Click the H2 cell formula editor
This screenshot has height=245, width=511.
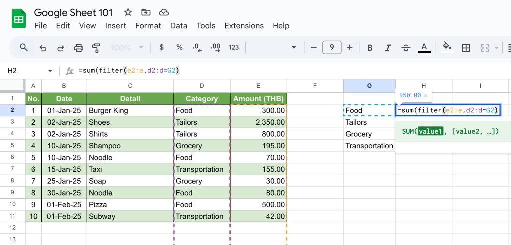coord(448,111)
